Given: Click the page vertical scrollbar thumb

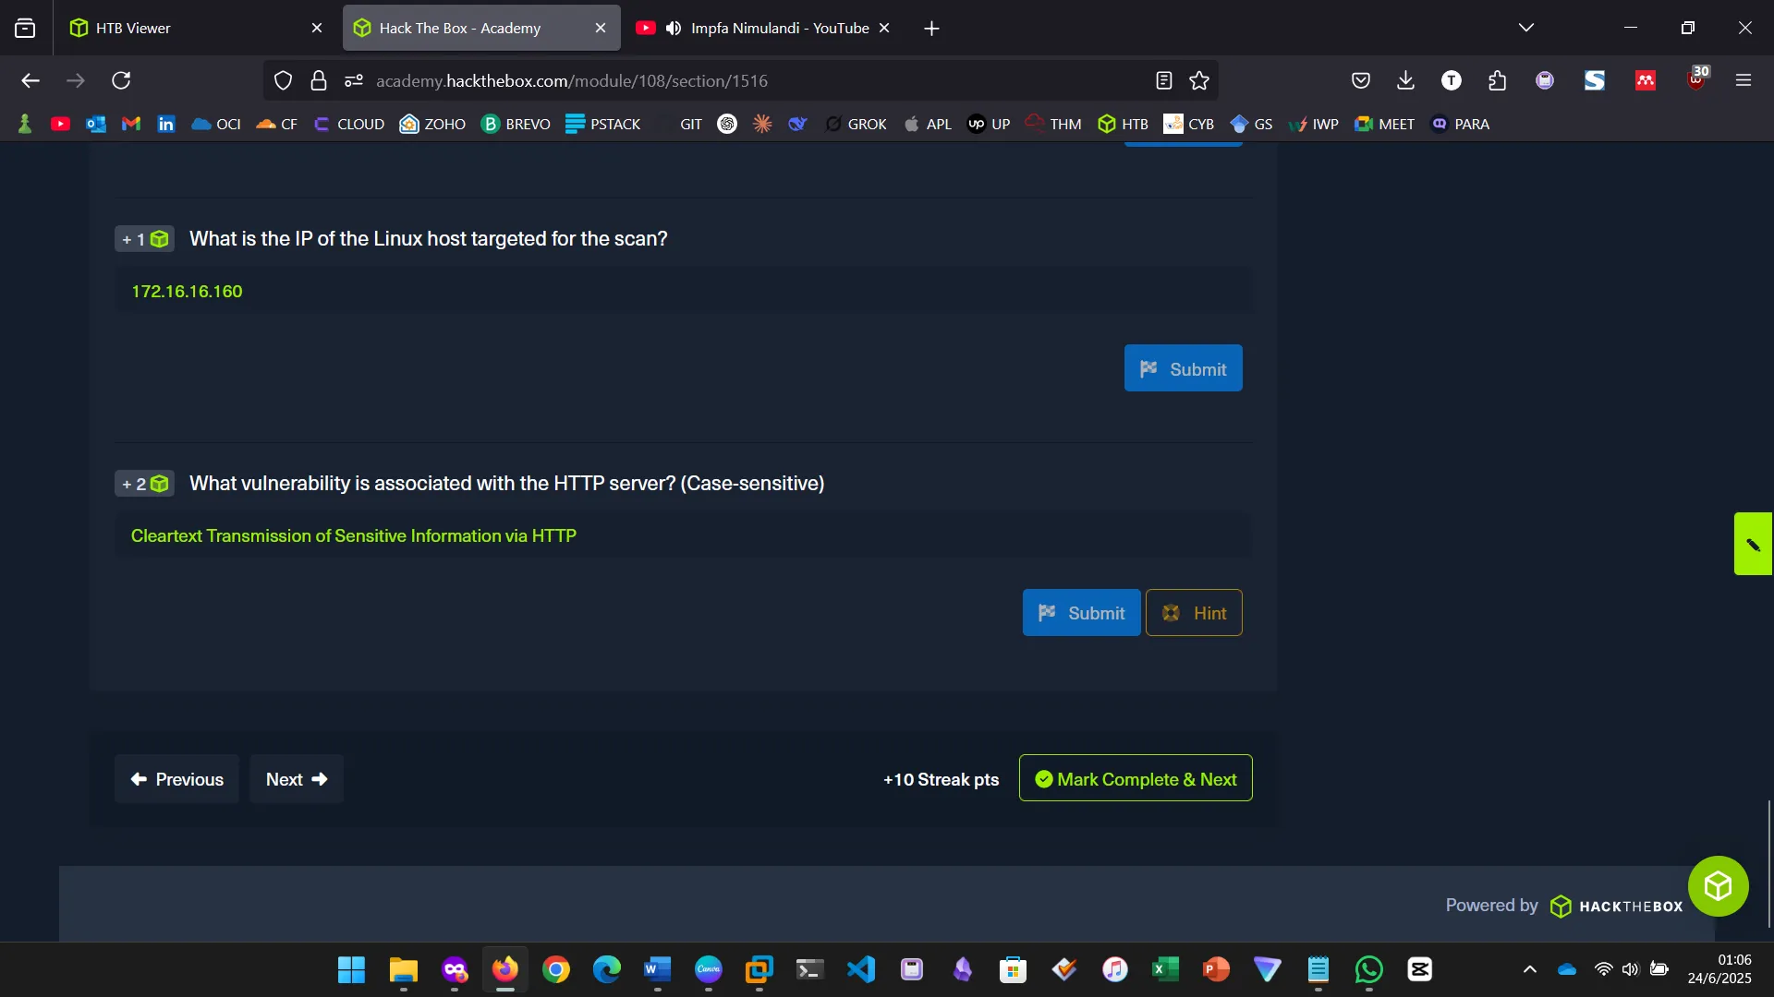Looking at the screenshot, I should coord(1768,863).
